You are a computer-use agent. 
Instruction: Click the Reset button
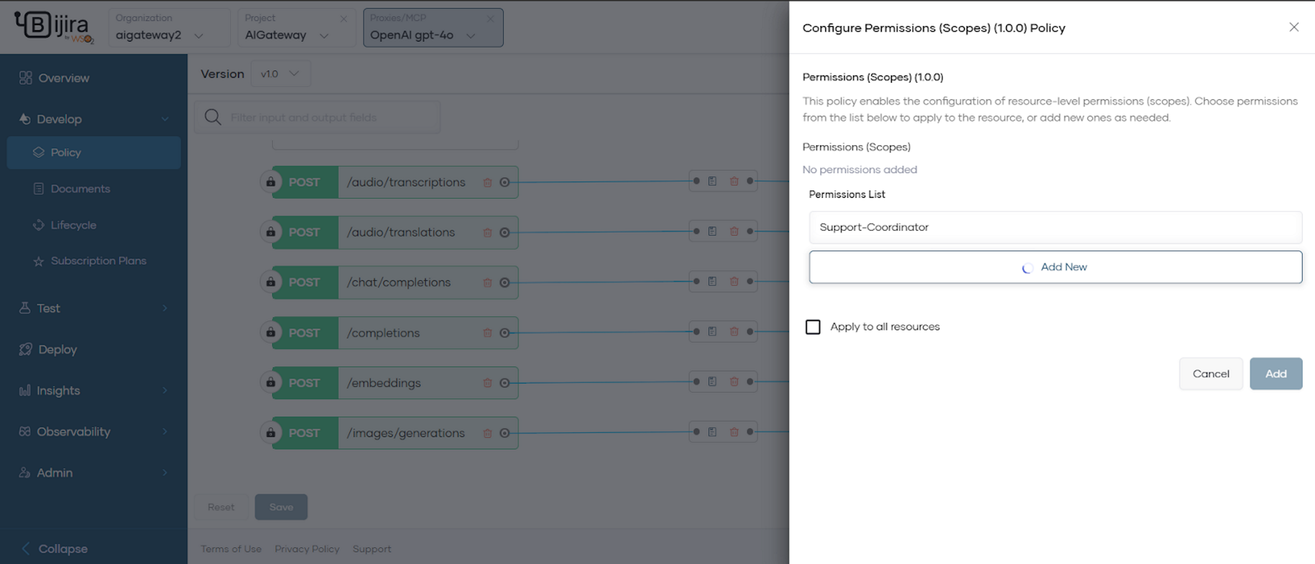221,507
